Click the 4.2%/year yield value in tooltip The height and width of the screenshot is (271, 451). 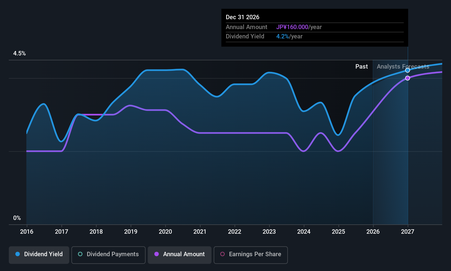289,36
